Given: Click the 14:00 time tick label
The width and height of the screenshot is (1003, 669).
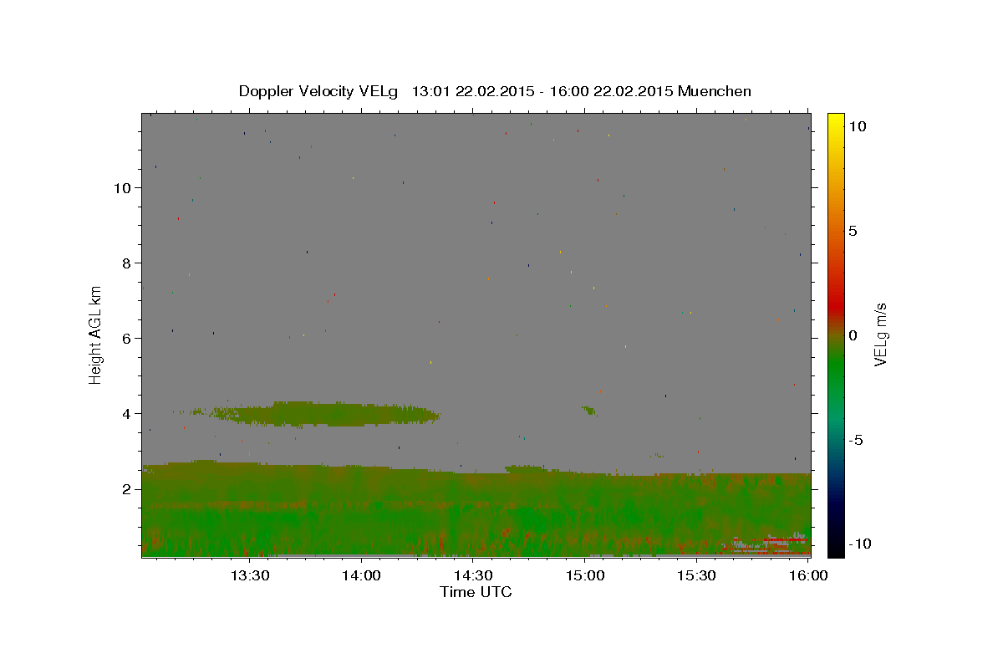Looking at the screenshot, I should [361, 575].
